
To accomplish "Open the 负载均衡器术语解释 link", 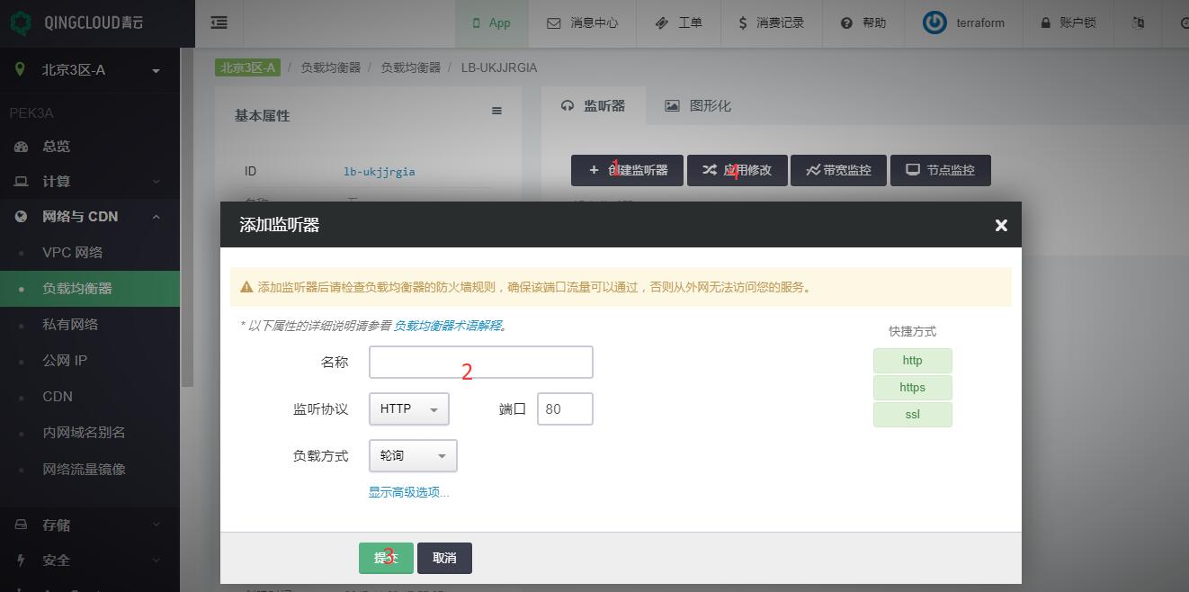I will tap(447, 326).
